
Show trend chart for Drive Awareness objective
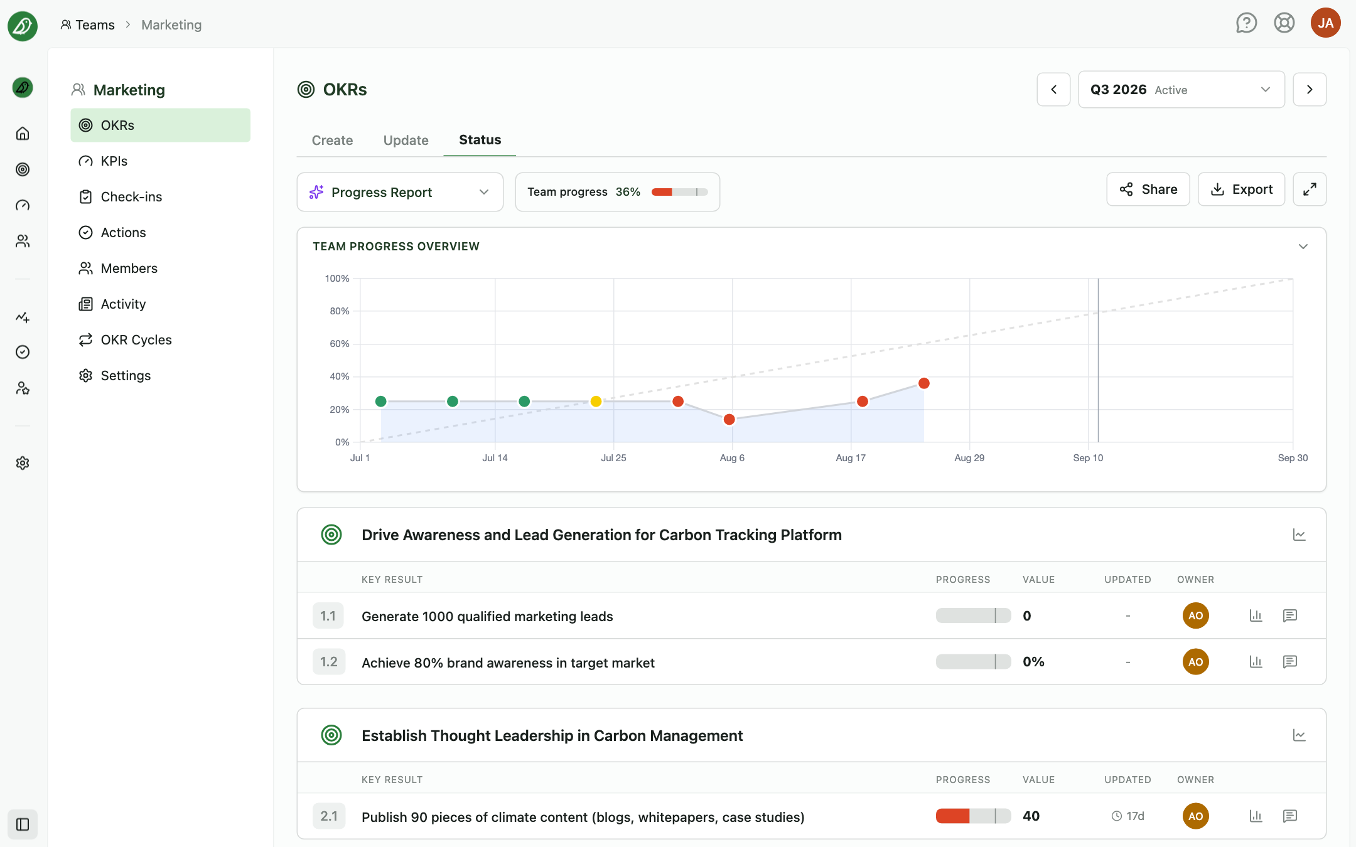click(x=1299, y=535)
